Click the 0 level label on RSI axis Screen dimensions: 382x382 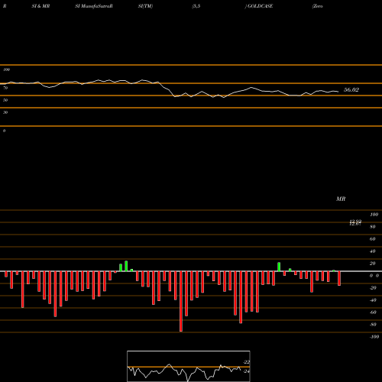(4, 131)
